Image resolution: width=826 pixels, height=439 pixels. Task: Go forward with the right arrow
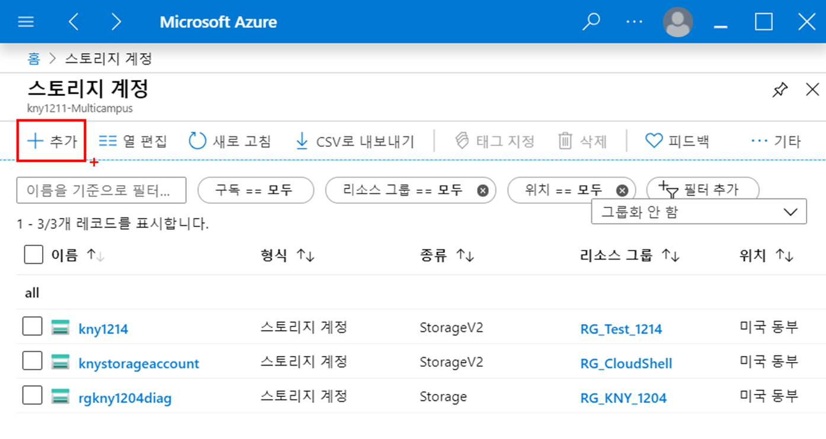click(116, 23)
